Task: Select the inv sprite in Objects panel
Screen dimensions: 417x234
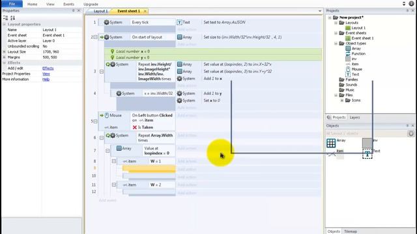Action: pos(367,143)
